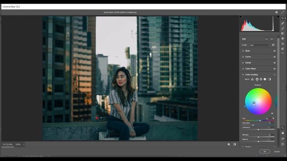The image size is (287, 161).
Task: Toggle shadows wheel visibility eye
Action: (272, 113)
